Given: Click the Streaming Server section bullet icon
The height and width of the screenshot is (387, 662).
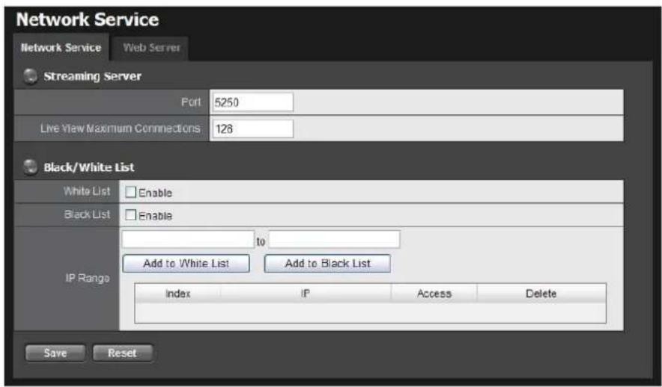Looking at the screenshot, I should (x=31, y=76).
